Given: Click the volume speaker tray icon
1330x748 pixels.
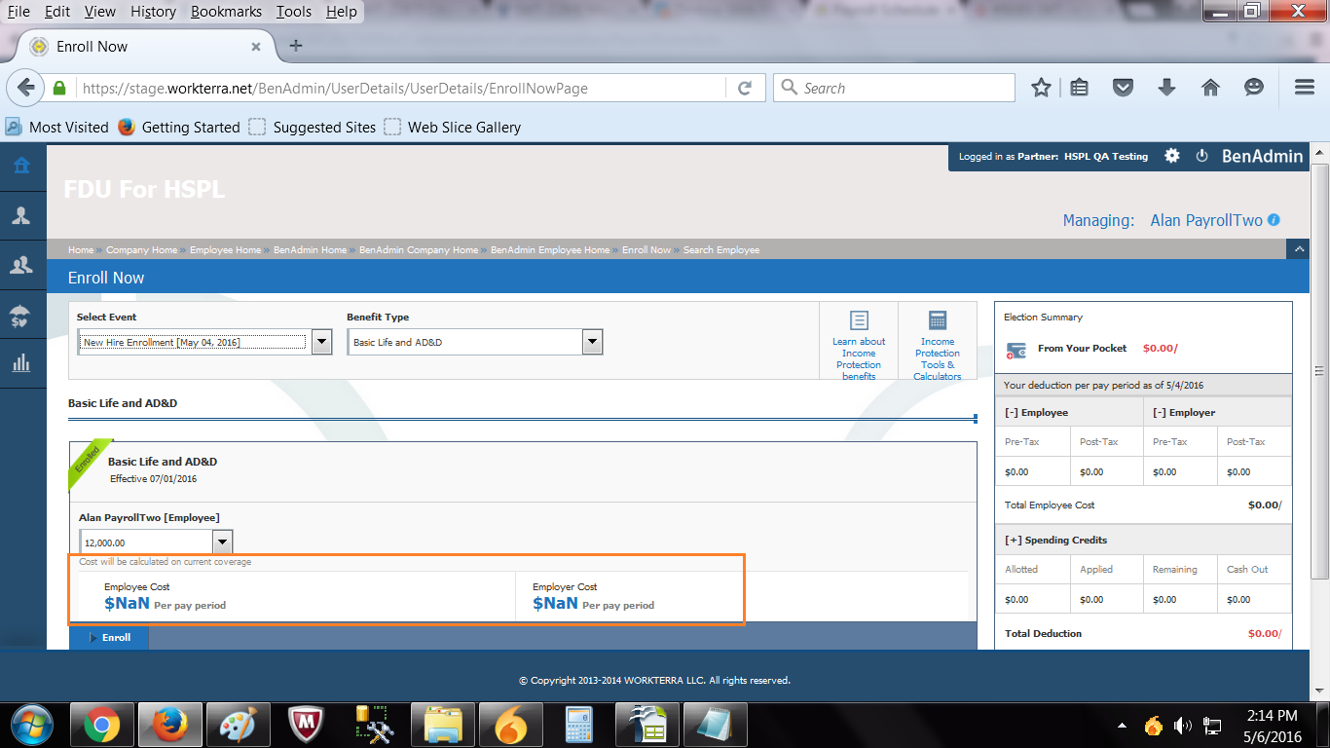Looking at the screenshot, I should coord(1183,725).
